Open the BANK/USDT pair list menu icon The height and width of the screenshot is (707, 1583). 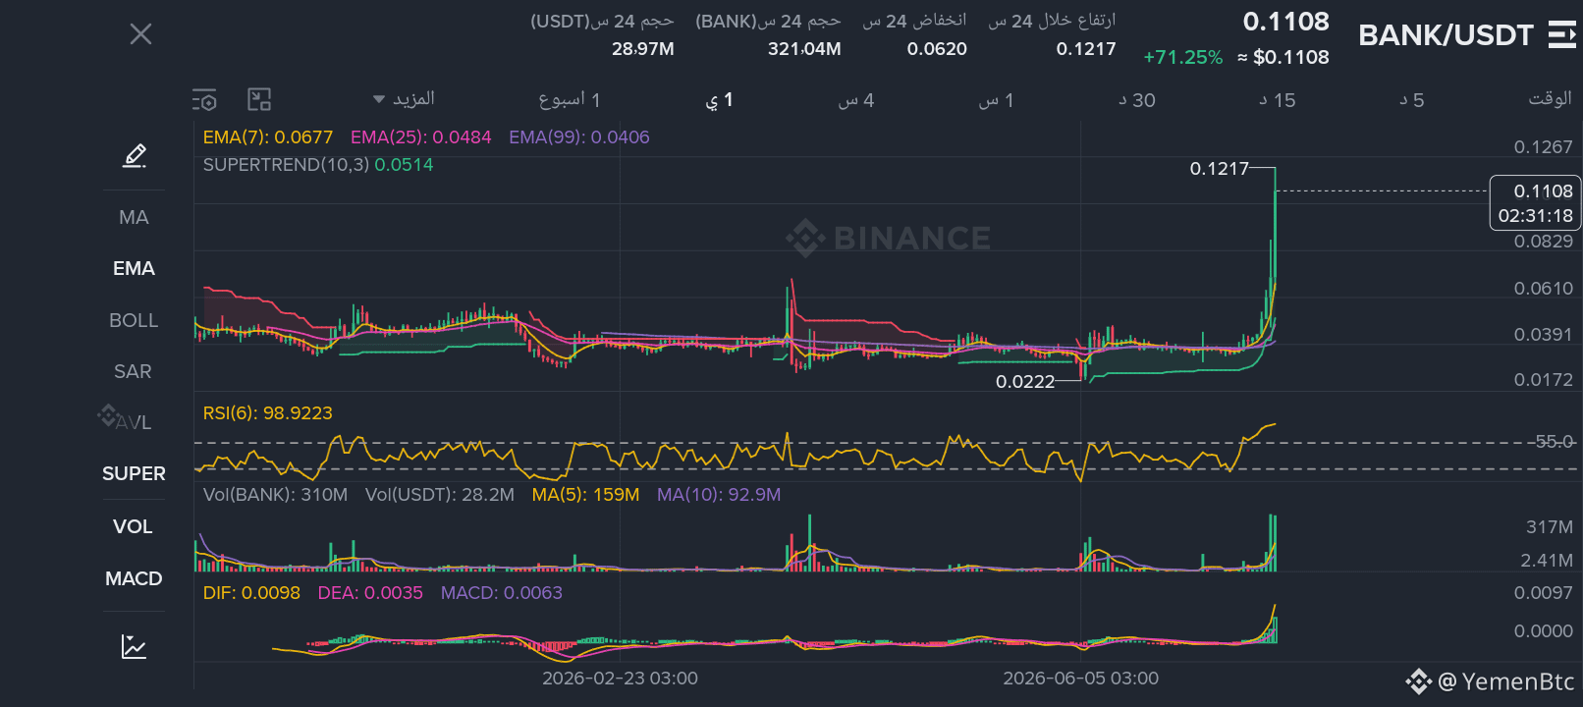(1562, 35)
